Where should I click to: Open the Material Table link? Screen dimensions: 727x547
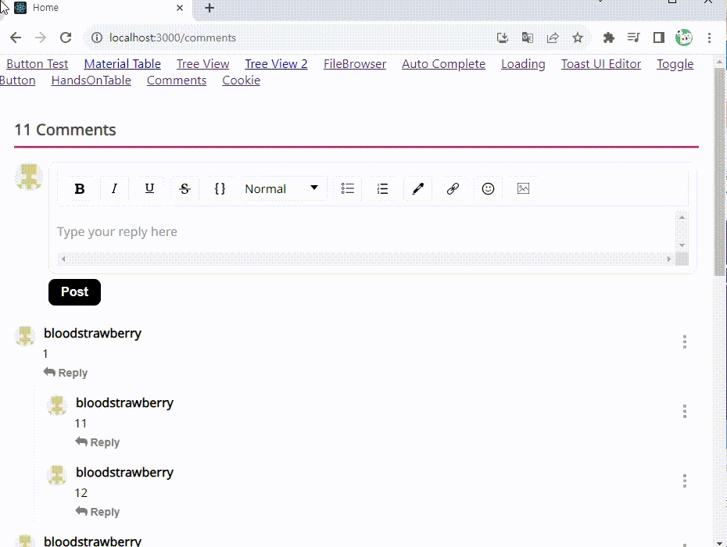123,64
